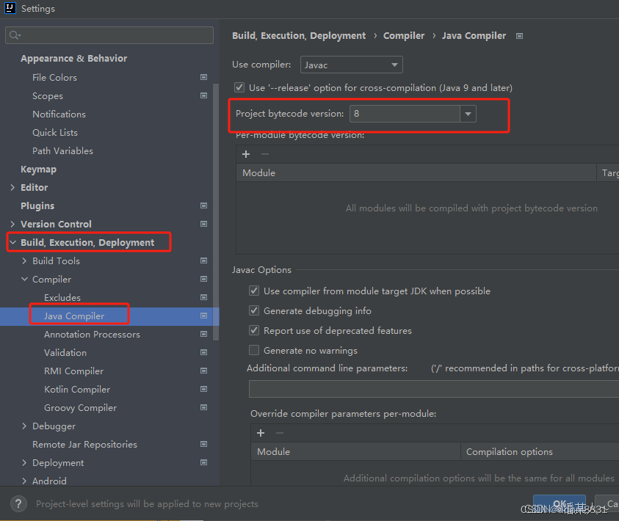
Task: Expand the Build Tools node
Action: tap(24, 260)
